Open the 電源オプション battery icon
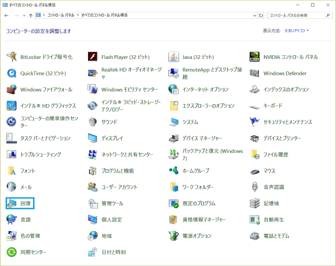The height and width of the screenshot is (266, 336). (173, 236)
